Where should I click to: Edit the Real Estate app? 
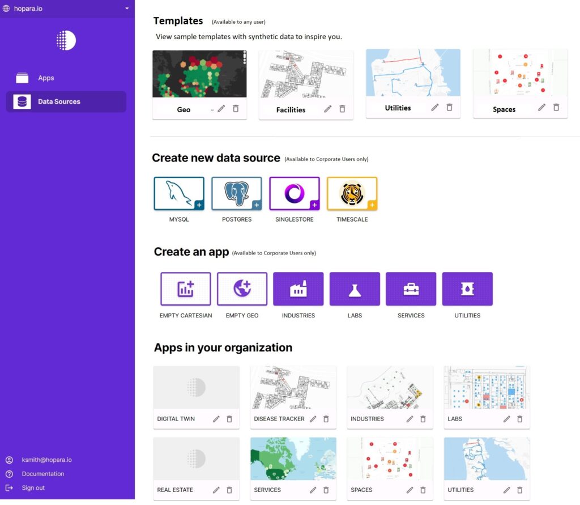(216, 490)
